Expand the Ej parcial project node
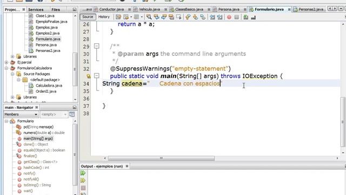 click(6, 62)
